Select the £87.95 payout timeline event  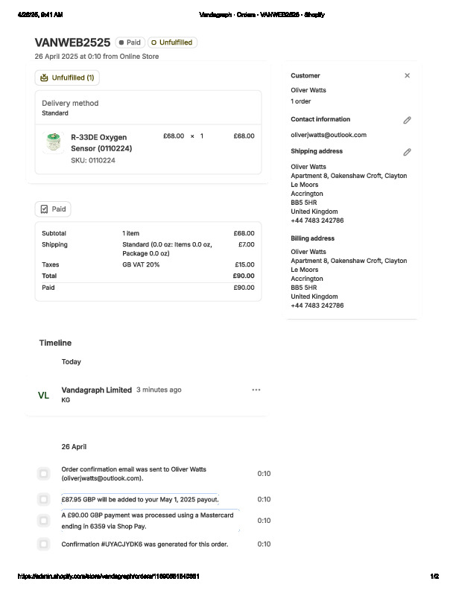(x=44, y=499)
